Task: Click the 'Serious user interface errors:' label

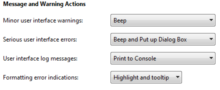Action: [40, 39]
